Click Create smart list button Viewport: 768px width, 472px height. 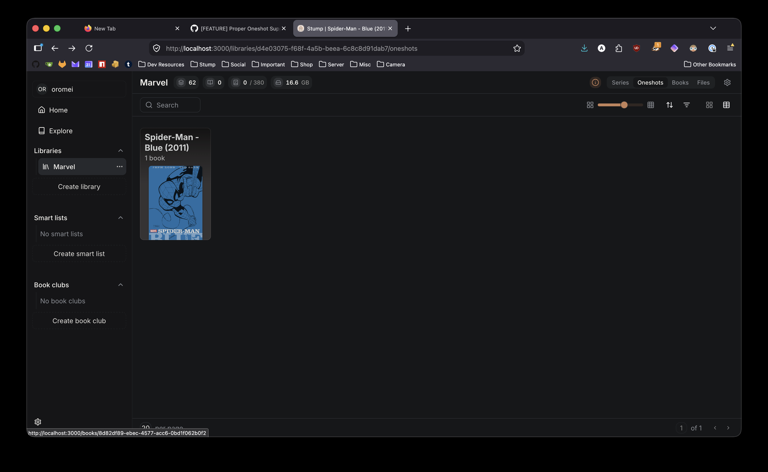point(79,254)
